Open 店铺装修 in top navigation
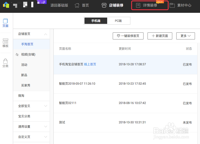This screenshot has height=144, width=200. 116,5
